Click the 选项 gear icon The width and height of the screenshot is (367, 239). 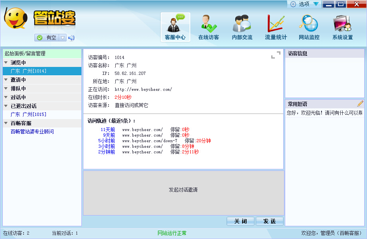coord(293,4)
